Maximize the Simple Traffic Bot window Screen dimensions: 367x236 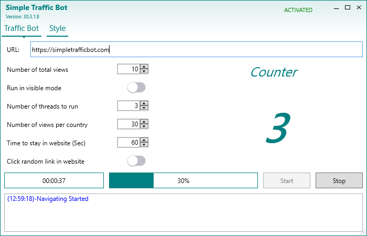tap(347, 8)
